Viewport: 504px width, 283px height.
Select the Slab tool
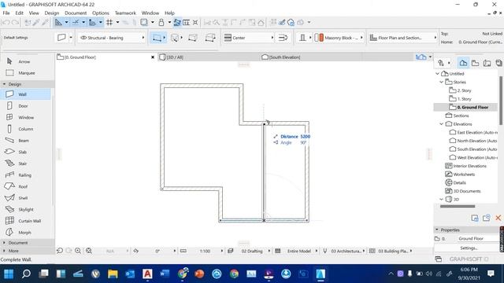[26, 152]
